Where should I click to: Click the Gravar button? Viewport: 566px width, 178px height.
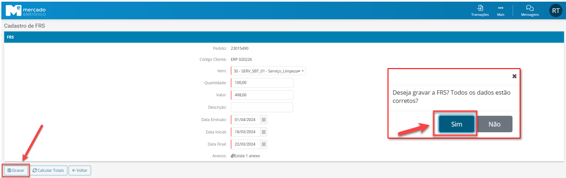16,170
